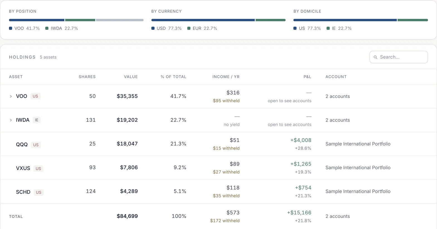This screenshot has height=229, width=437.
Task: Sort by the P&L column header
Action: click(307, 77)
